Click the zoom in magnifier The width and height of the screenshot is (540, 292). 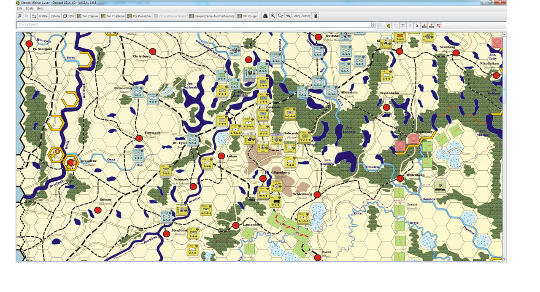(273, 16)
